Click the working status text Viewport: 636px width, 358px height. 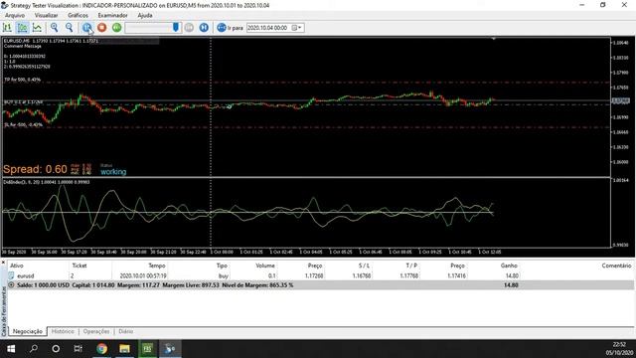click(x=113, y=172)
